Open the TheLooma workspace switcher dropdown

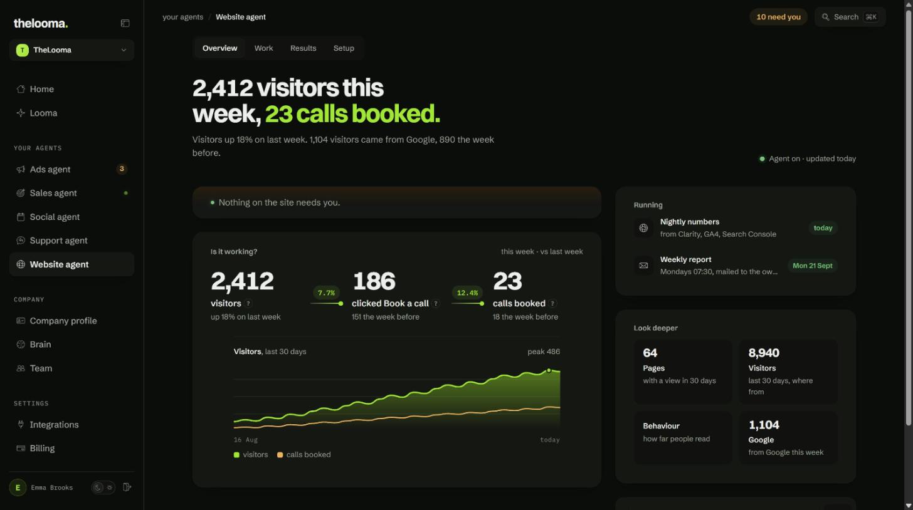(71, 50)
